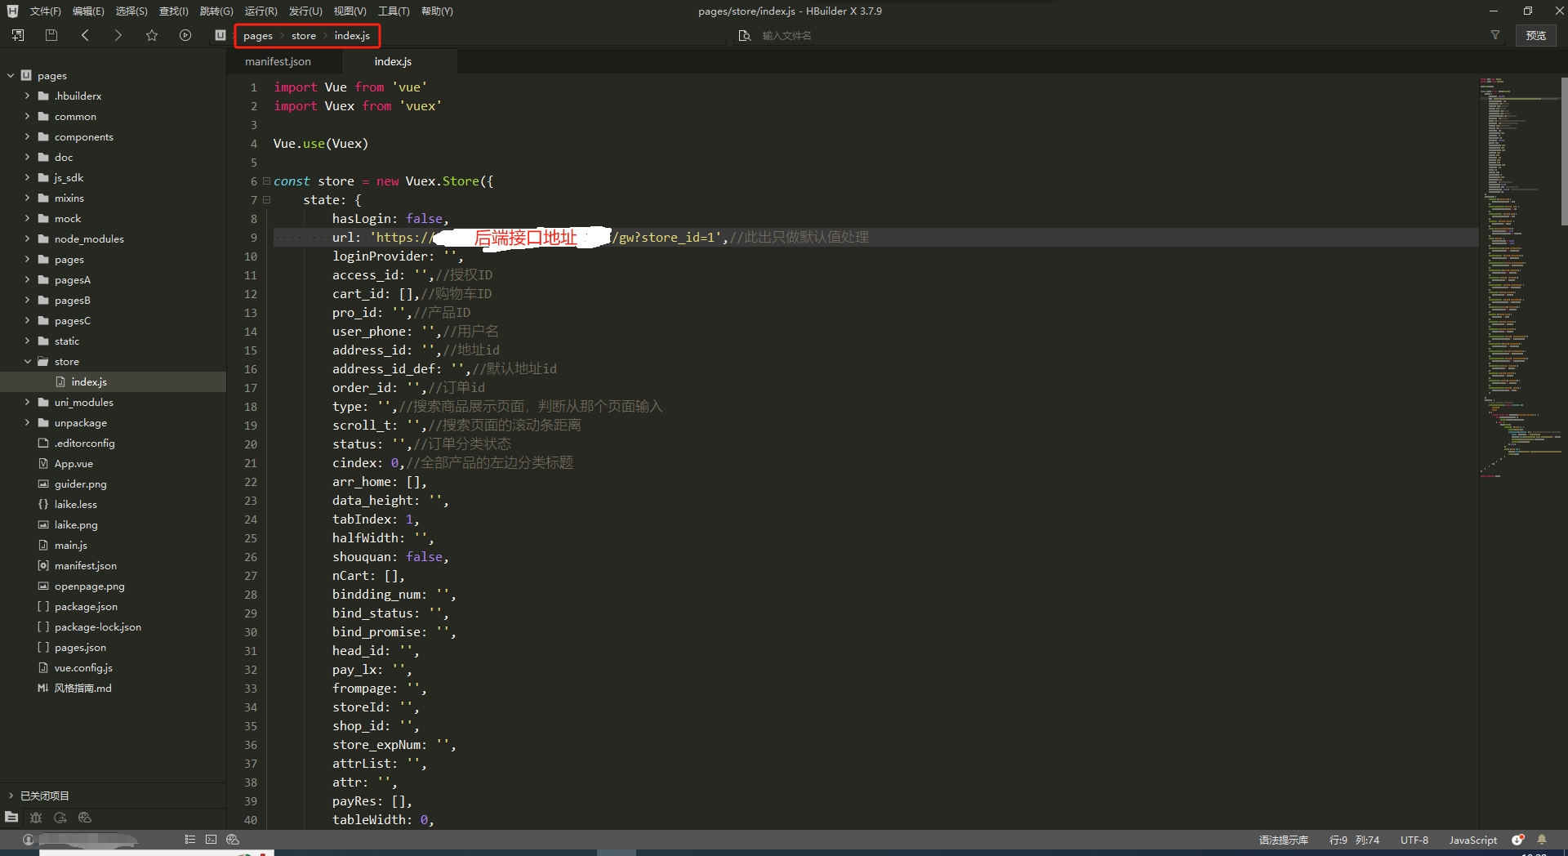Click the notification bell icon
Viewport: 1568px width, 856px height.
click(x=1542, y=840)
